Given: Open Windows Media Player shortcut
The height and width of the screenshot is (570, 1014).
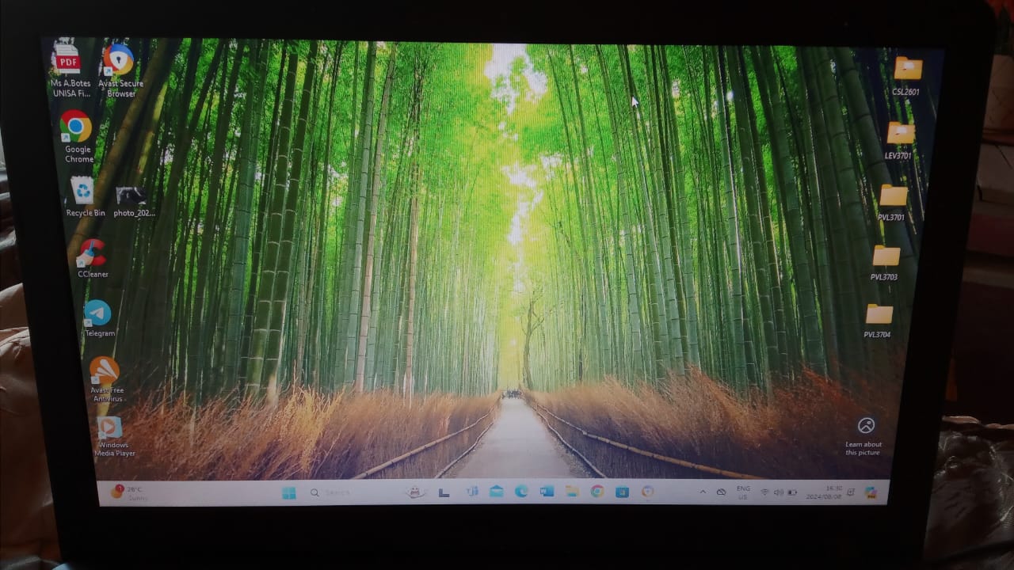Looking at the screenshot, I should 110,429.
